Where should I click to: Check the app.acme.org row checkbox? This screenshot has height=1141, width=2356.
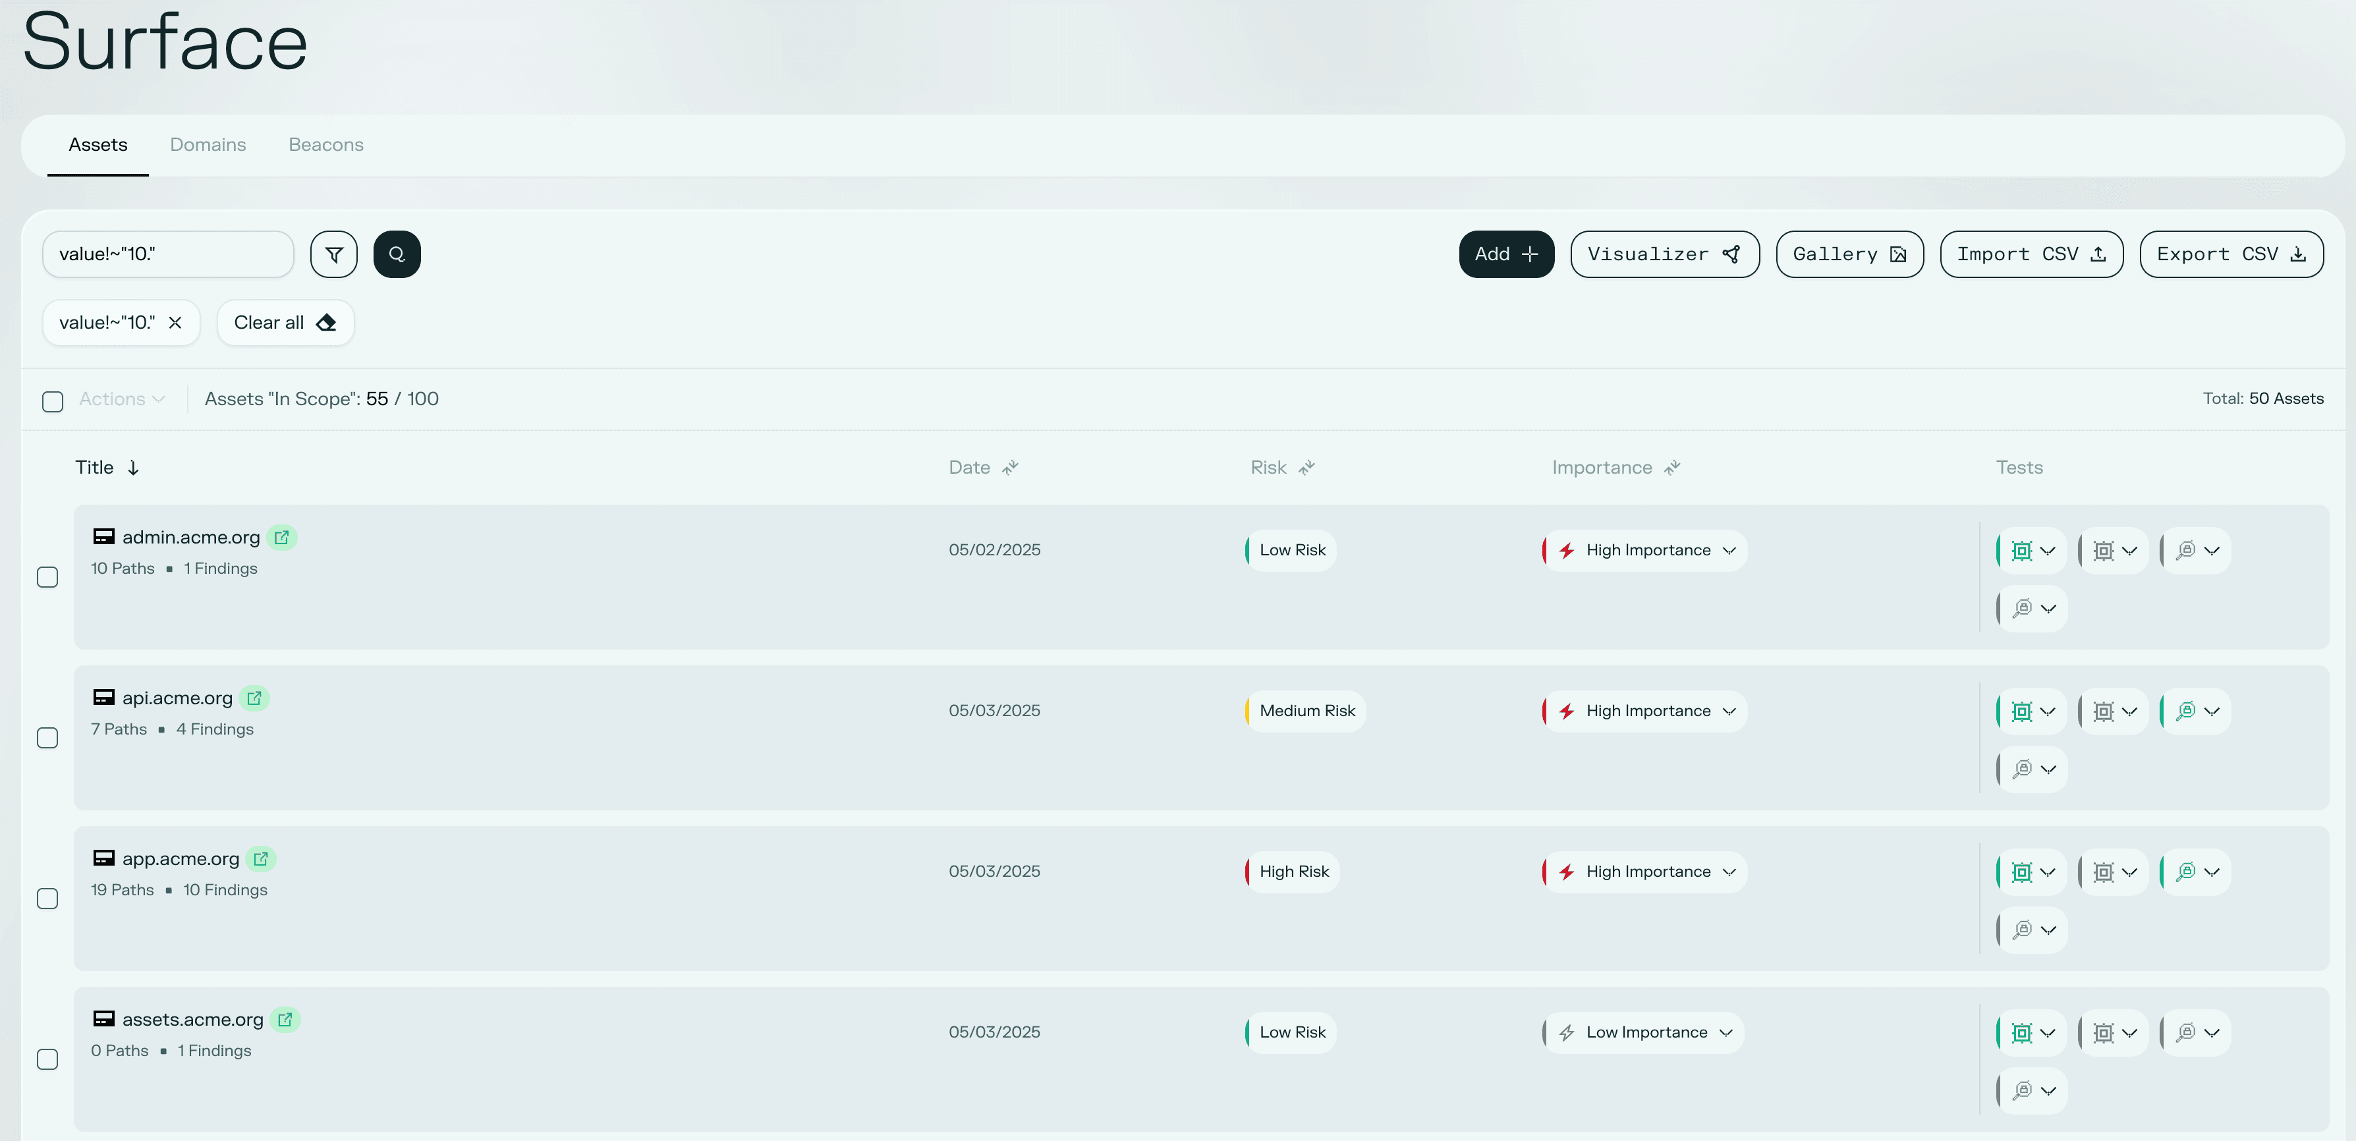point(47,899)
